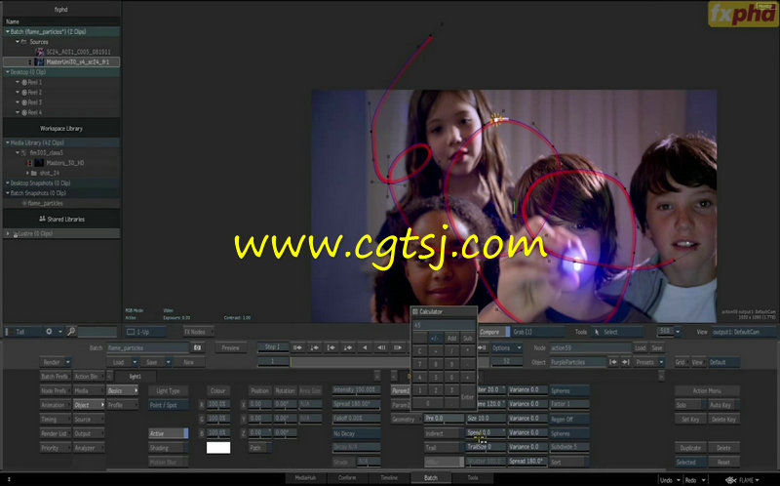Image resolution: width=780 pixels, height=486 pixels.
Task: Switch to the MediaHub tab
Action: (x=305, y=477)
